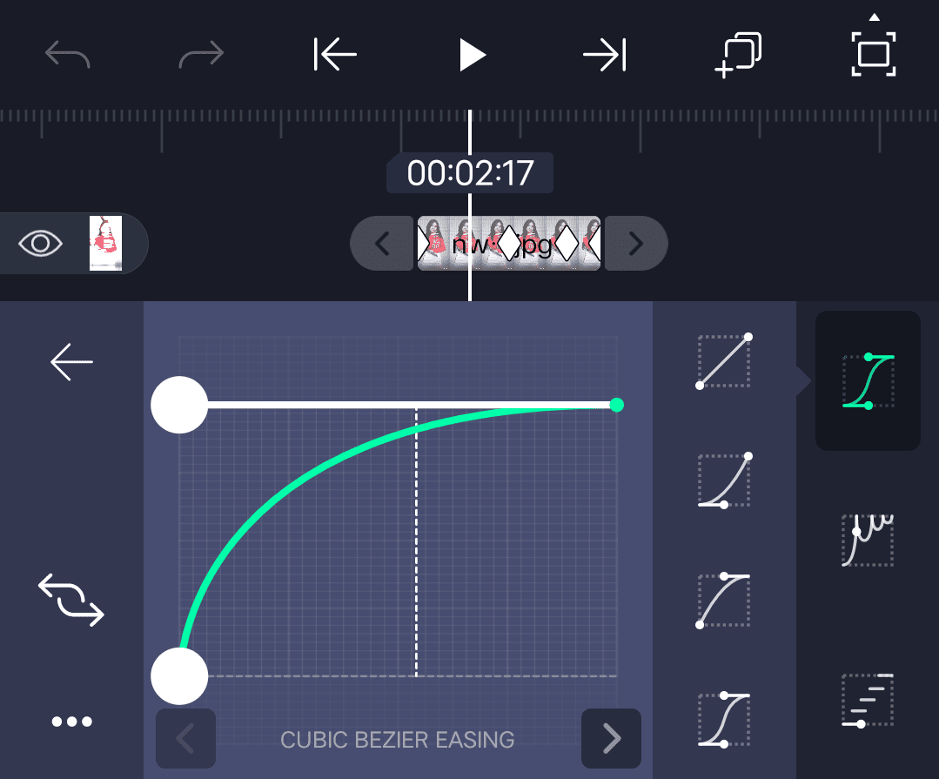Tap the undo arrow icon
939x779 pixels.
67,56
